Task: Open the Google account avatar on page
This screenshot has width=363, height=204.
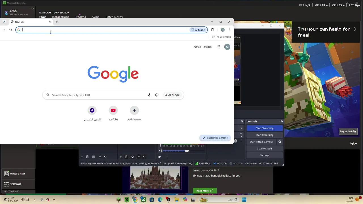Action: pyautogui.click(x=227, y=47)
